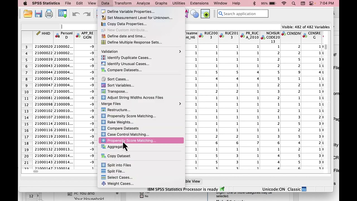Click the Transpose icon in Data menu
357x201 pixels.
[103, 91]
